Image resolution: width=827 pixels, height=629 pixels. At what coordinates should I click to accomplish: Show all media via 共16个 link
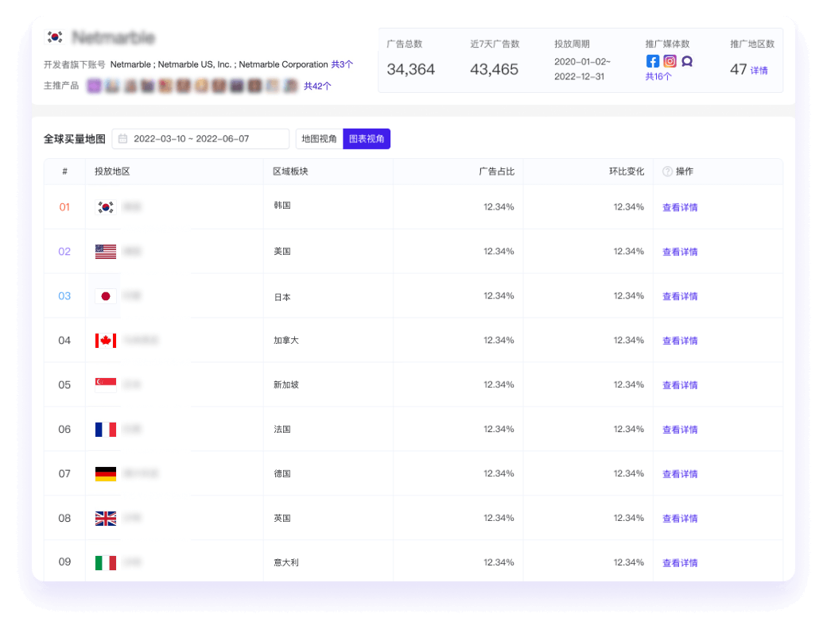658,77
